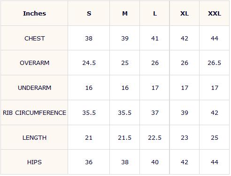Click hips value 42 for size XL
Image resolution: width=231 pixels, height=176 pixels.
[185, 162]
